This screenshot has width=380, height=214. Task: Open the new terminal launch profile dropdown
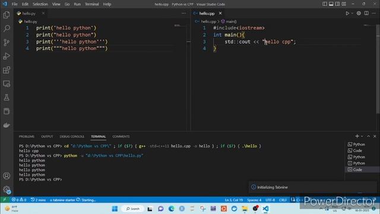click(x=362, y=136)
